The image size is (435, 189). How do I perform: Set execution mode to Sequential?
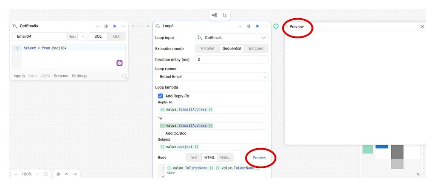(x=232, y=48)
